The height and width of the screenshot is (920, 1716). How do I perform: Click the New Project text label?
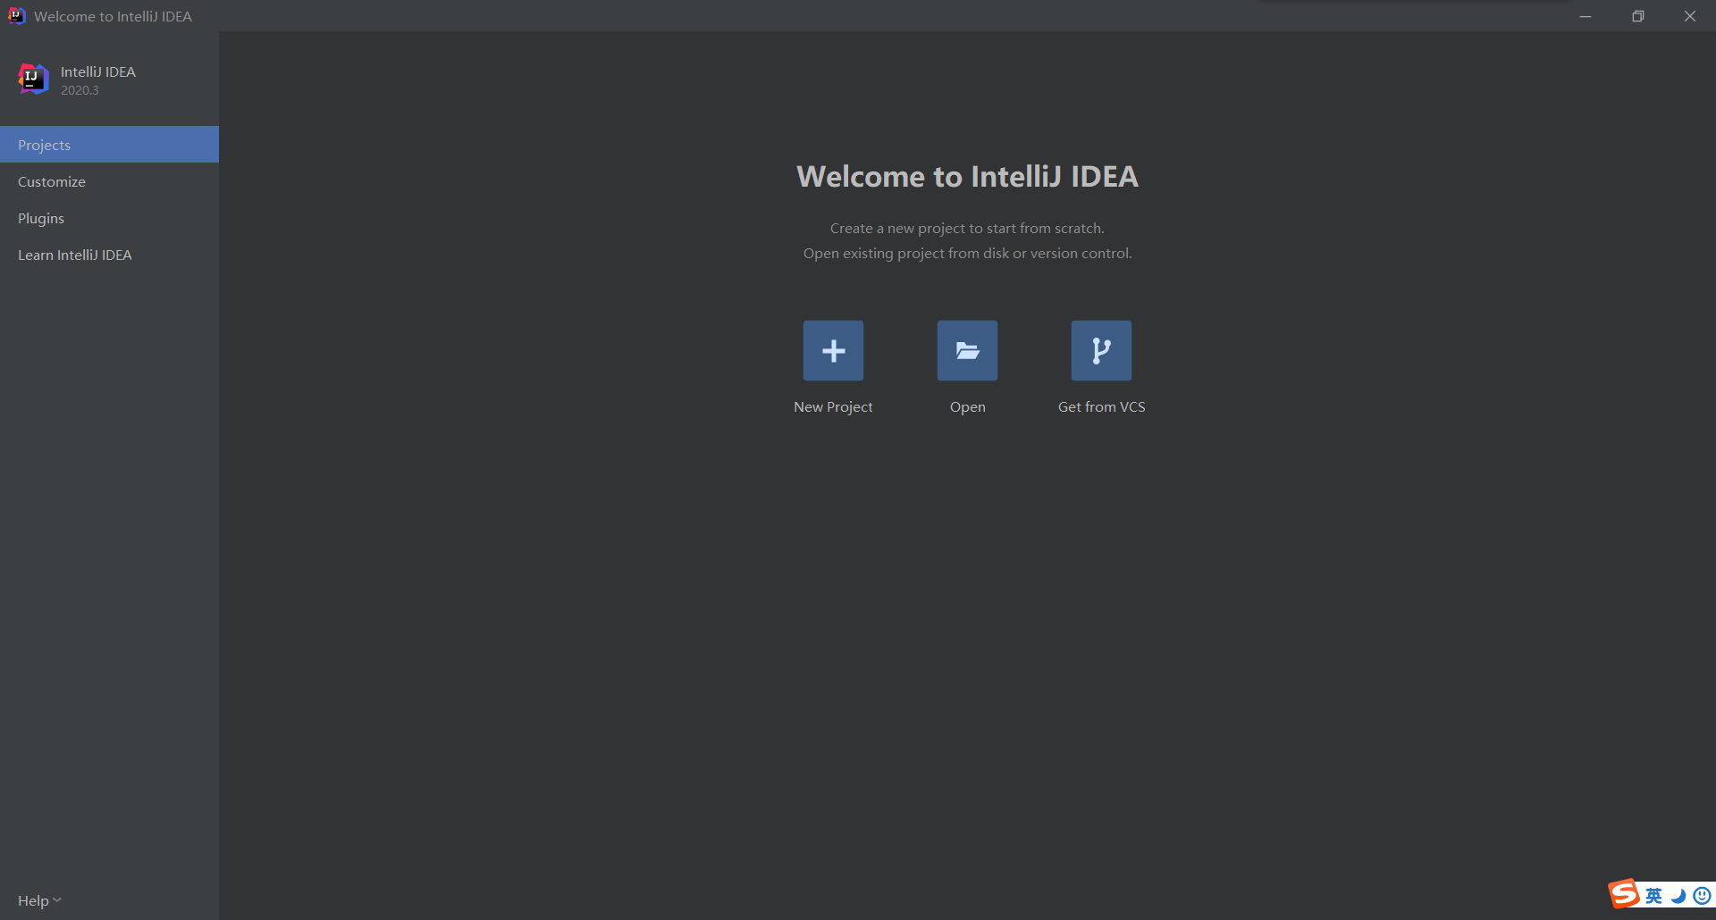point(833,406)
